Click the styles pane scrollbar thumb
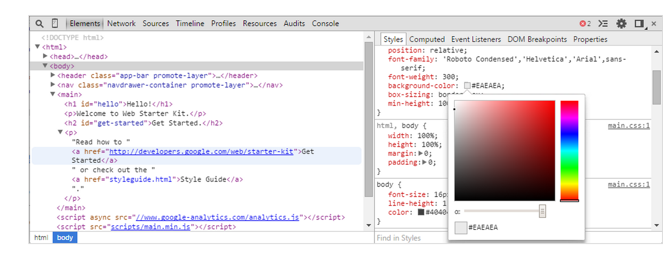The image size is (663, 260). coord(656,87)
